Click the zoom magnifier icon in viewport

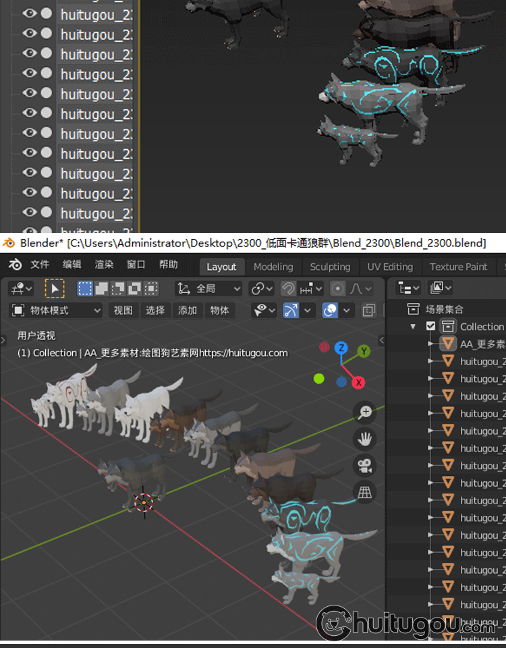pos(365,412)
